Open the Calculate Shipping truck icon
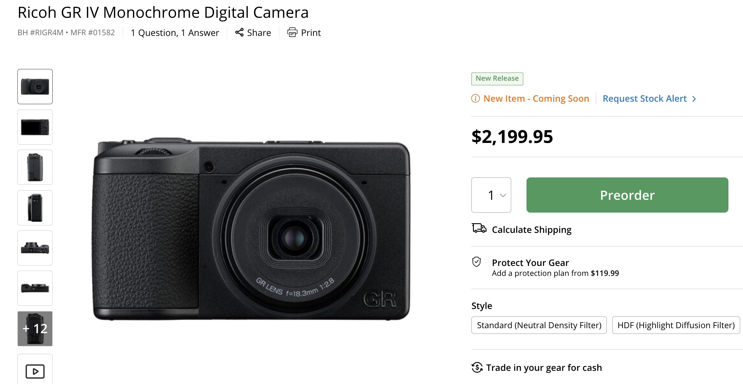This screenshot has width=743, height=384. [x=479, y=229]
